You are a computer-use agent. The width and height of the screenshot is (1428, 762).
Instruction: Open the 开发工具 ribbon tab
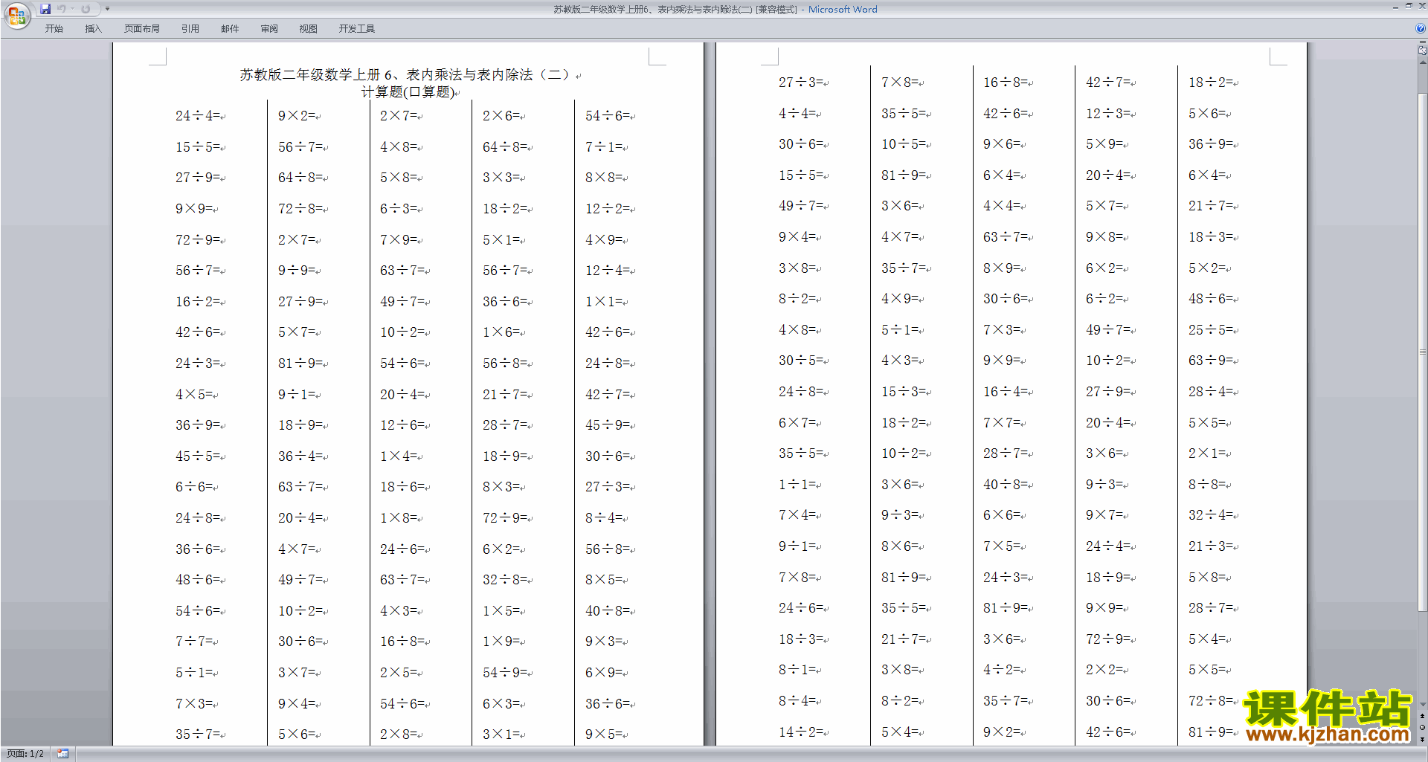coord(357,29)
